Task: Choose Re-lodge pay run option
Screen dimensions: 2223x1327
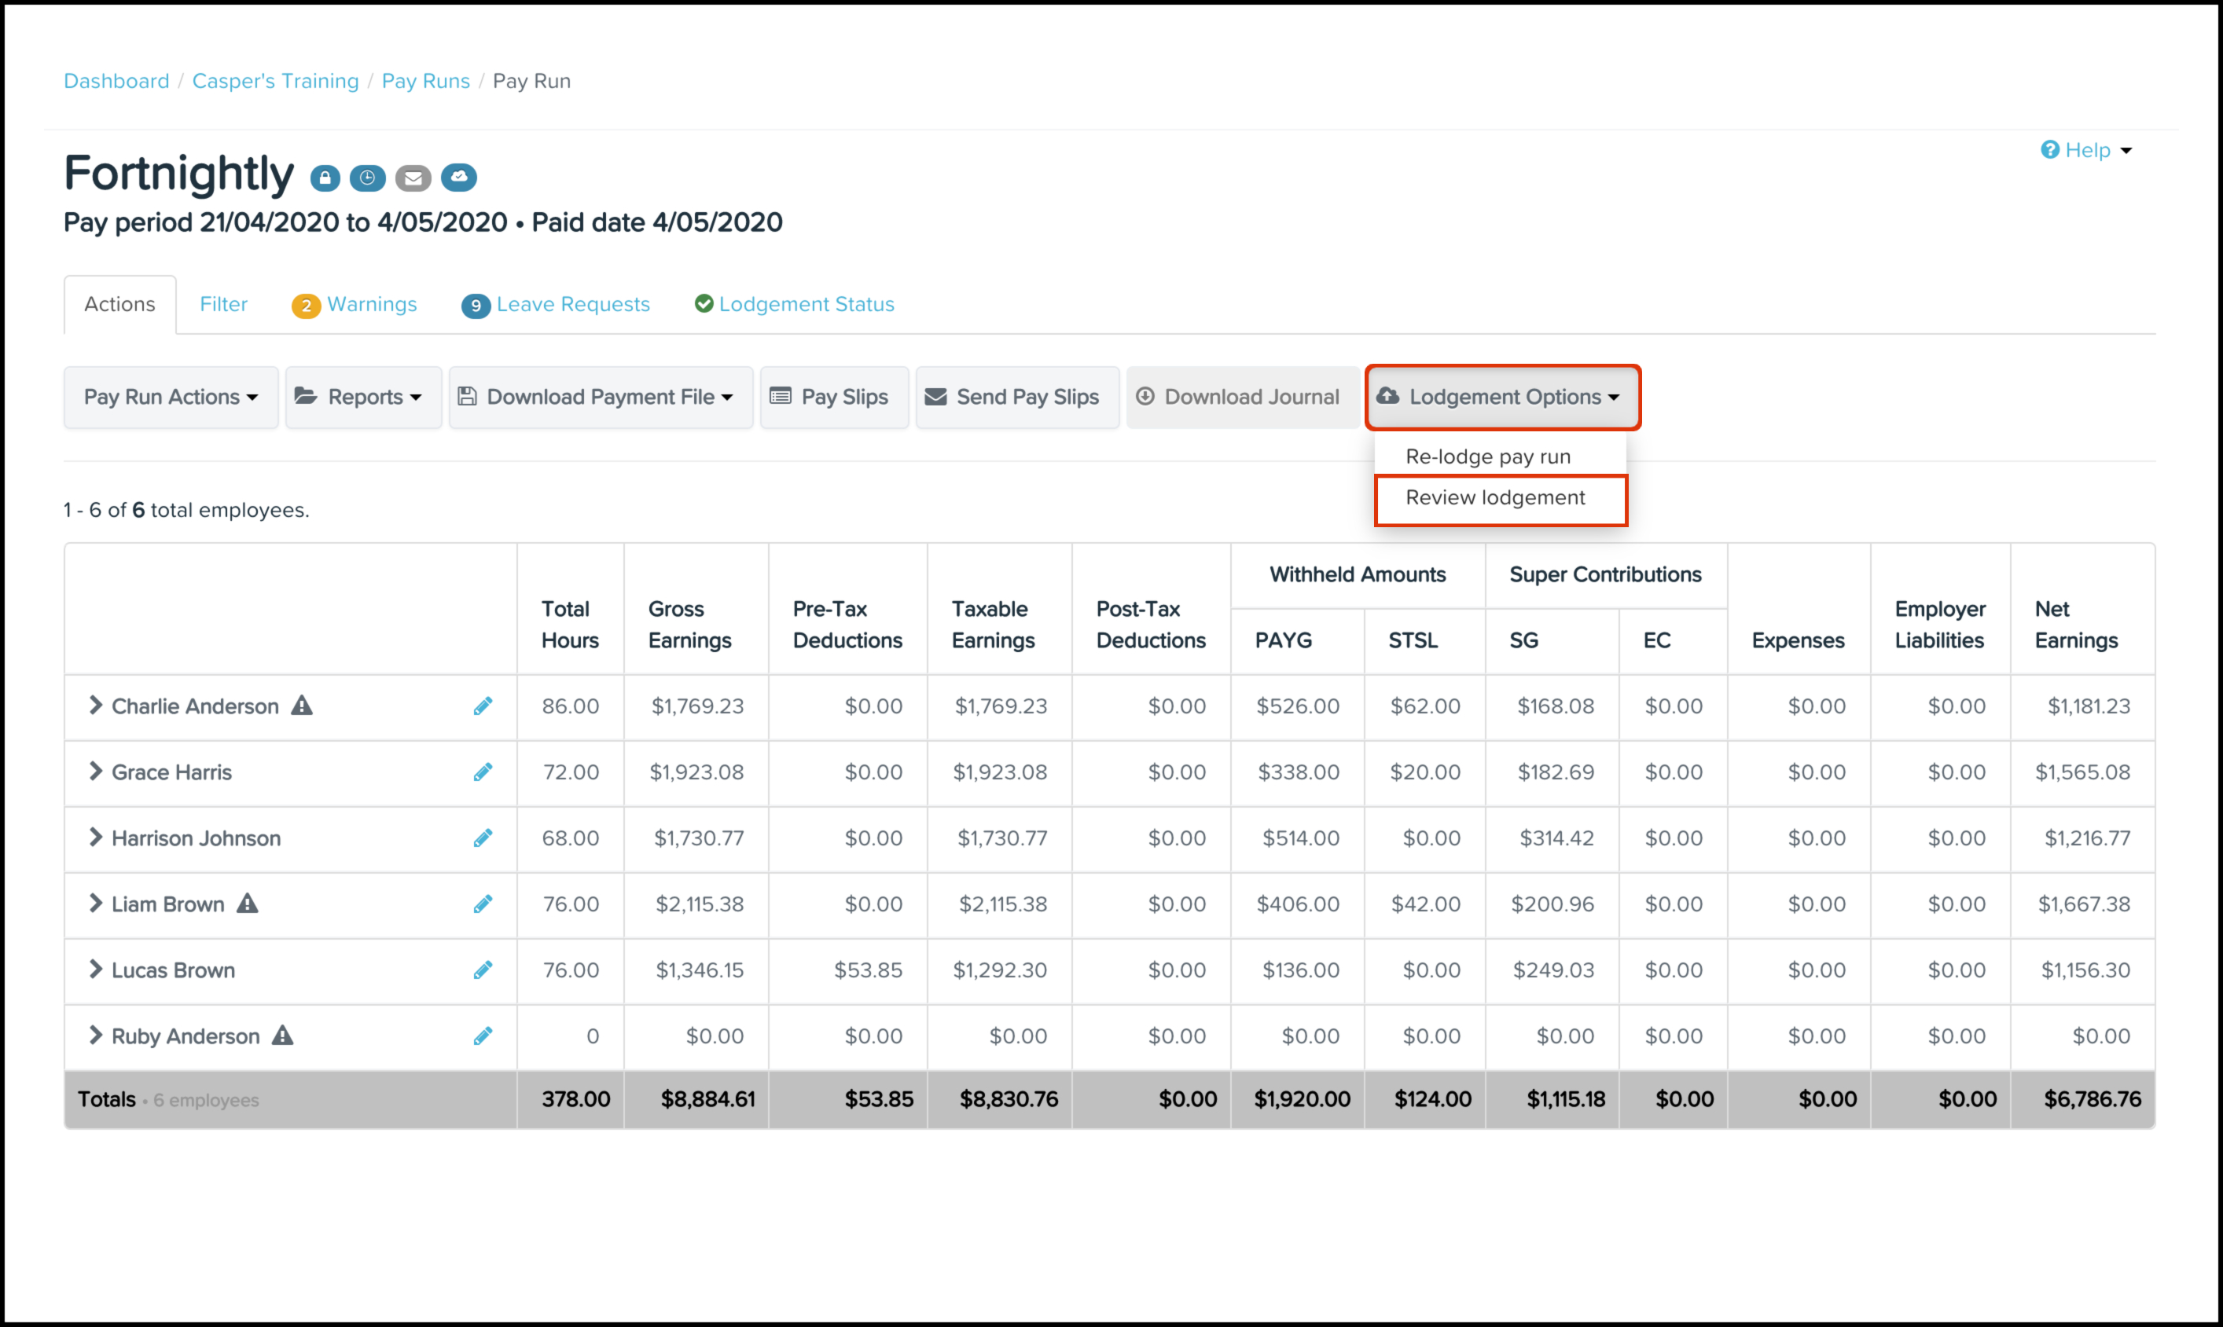Action: (x=1488, y=457)
